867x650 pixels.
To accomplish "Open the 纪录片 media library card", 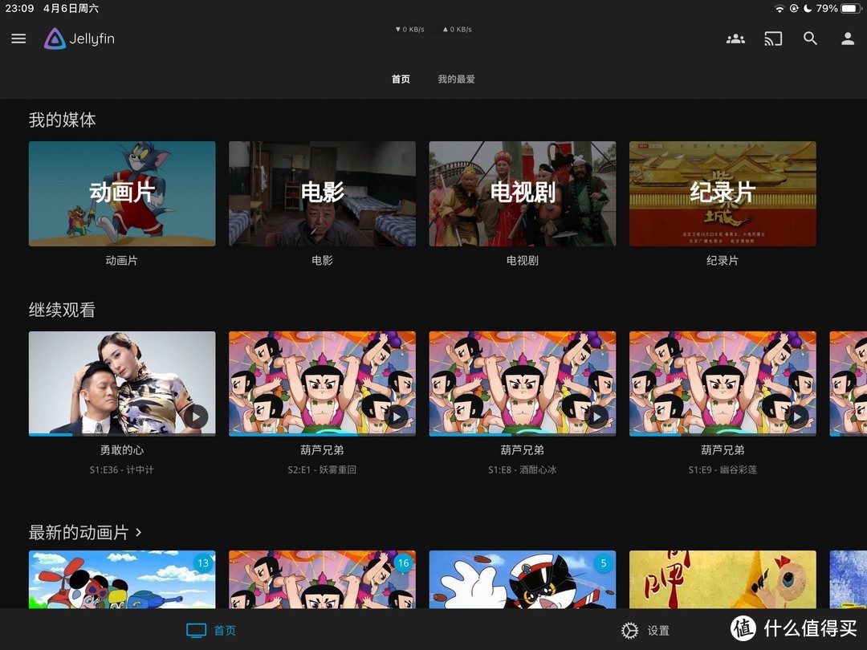I will click(722, 193).
